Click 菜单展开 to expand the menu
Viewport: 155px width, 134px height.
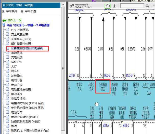12,11
